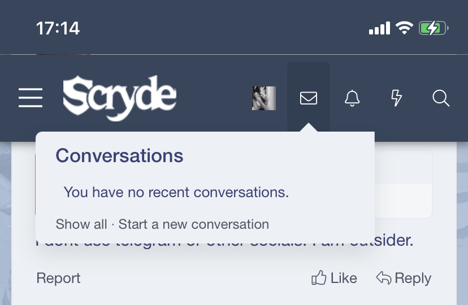
Task: Toggle the Conversations envelope icon
Action: pyautogui.click(x=308, y=98)
